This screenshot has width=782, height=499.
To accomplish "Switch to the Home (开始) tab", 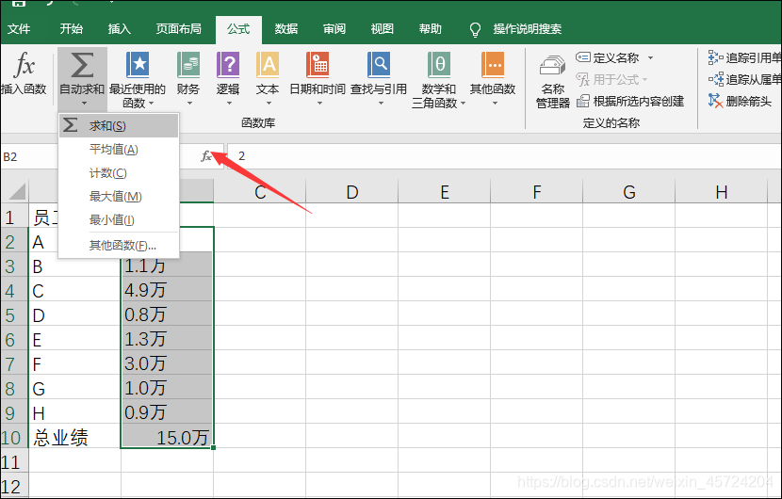I will [x=72, y=29].
